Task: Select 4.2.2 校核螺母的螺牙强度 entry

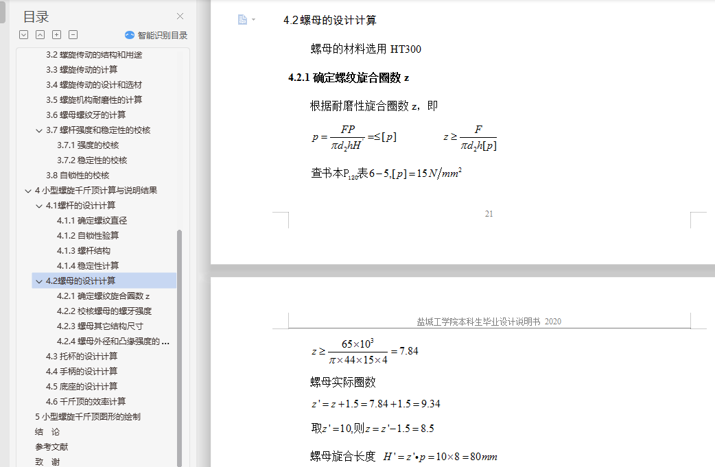Action: point(104,311)
